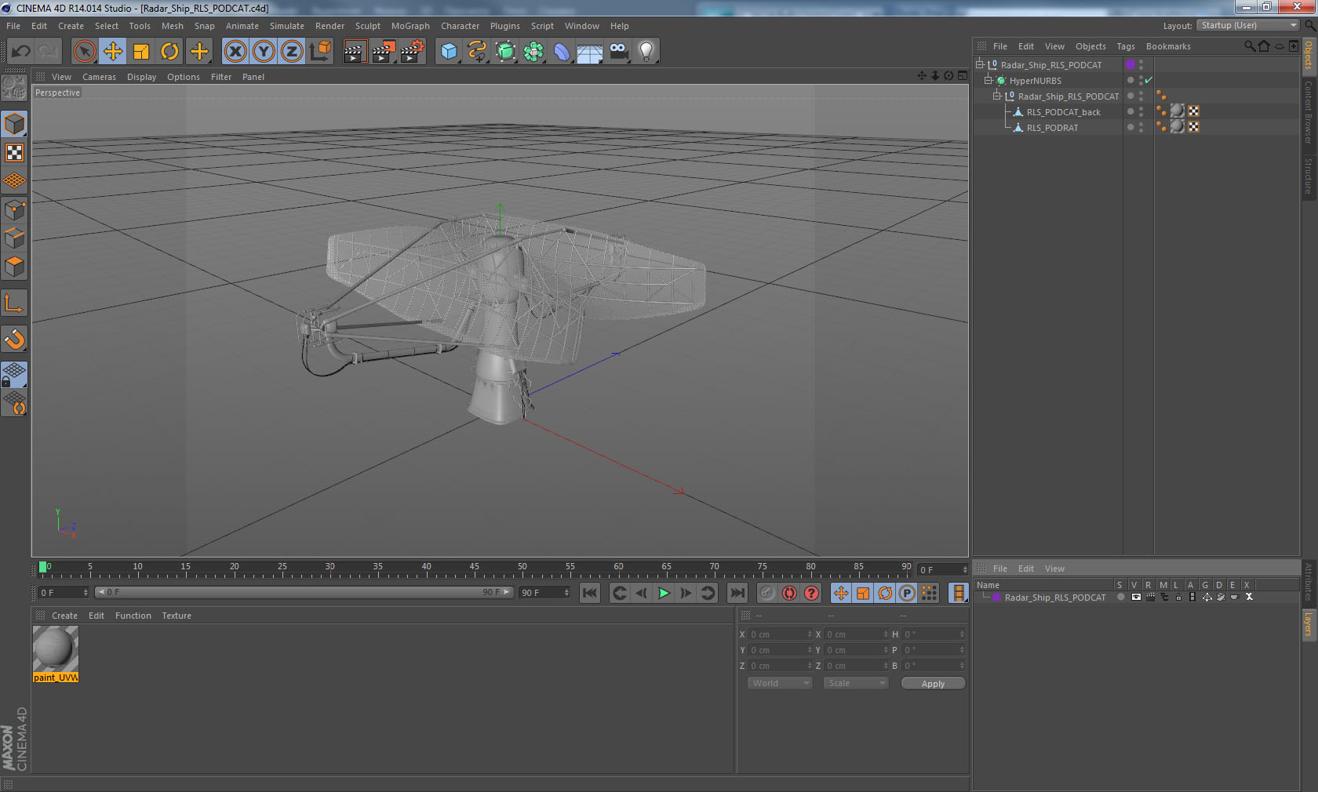This screenshot has width=1318, height=792.
Task: Click the Undo arrow
Action: 20,52
